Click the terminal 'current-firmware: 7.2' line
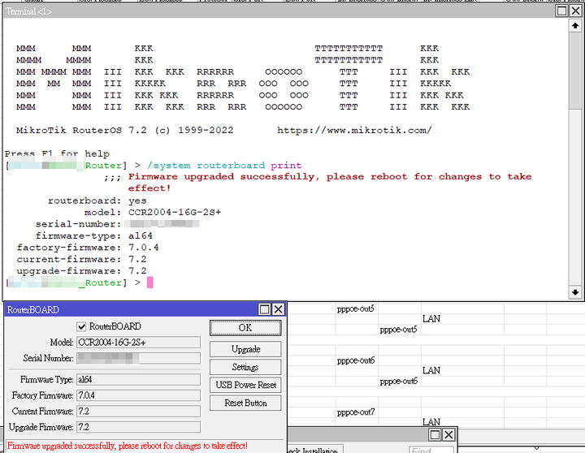Viewport: 585px width, 453px height. coord(82,259)
